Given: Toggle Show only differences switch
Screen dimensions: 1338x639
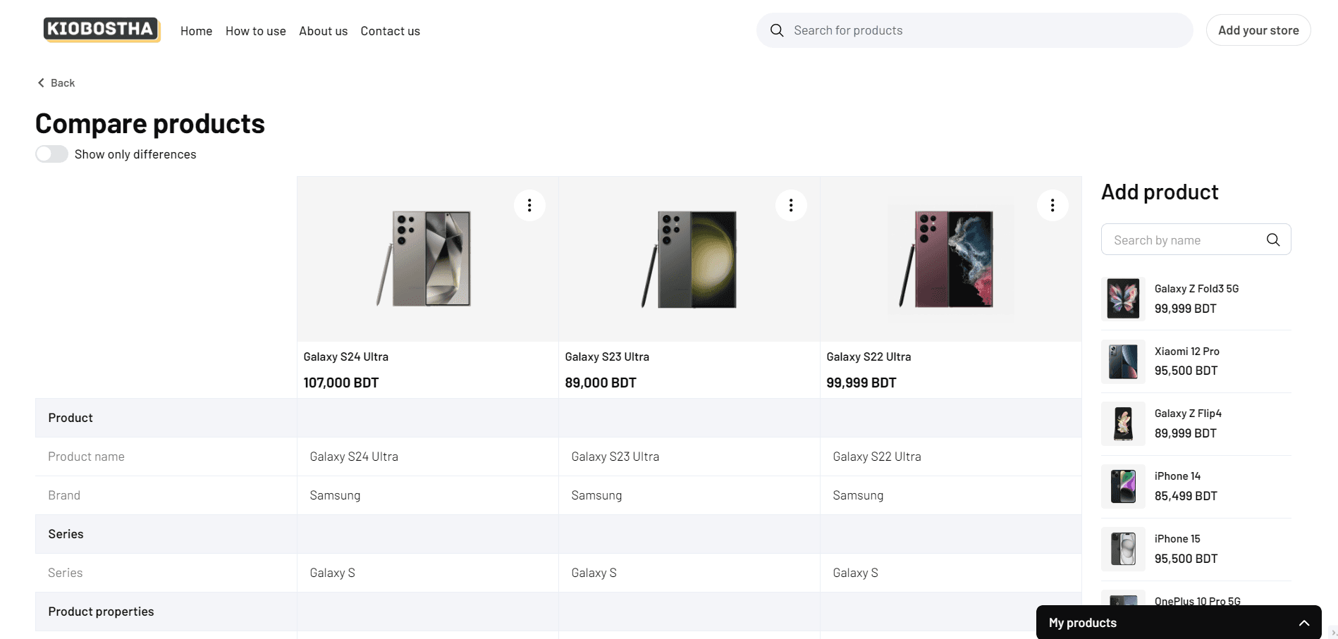Looking at the screenshot, I should [52, 154].
